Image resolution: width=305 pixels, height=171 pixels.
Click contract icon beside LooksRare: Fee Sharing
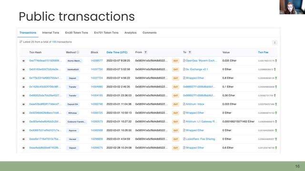[x=184, y=139]
